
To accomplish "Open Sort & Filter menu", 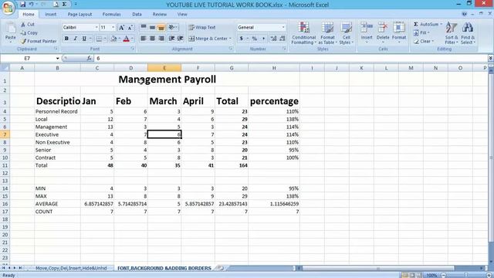I will [452, 33].
